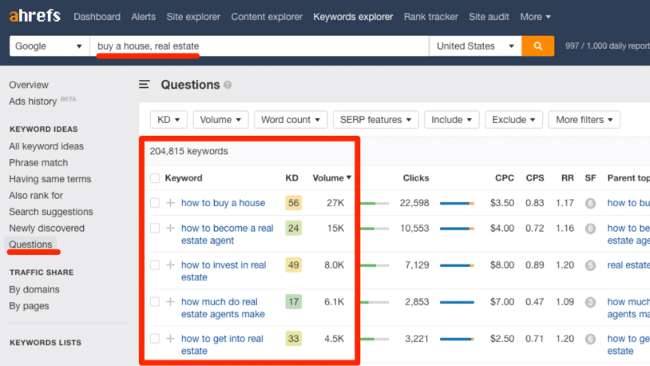Click the orange search magnifier button
650x366 pixels.
point(538,46)
